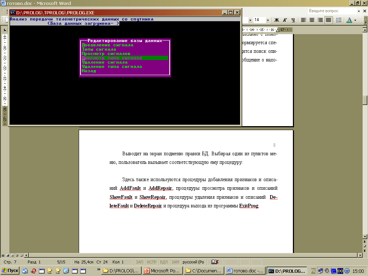The height and width of the screenshot is (276, 368).
Task: Click horizontal scrollbar right arrow
Action: coord(360,255)
